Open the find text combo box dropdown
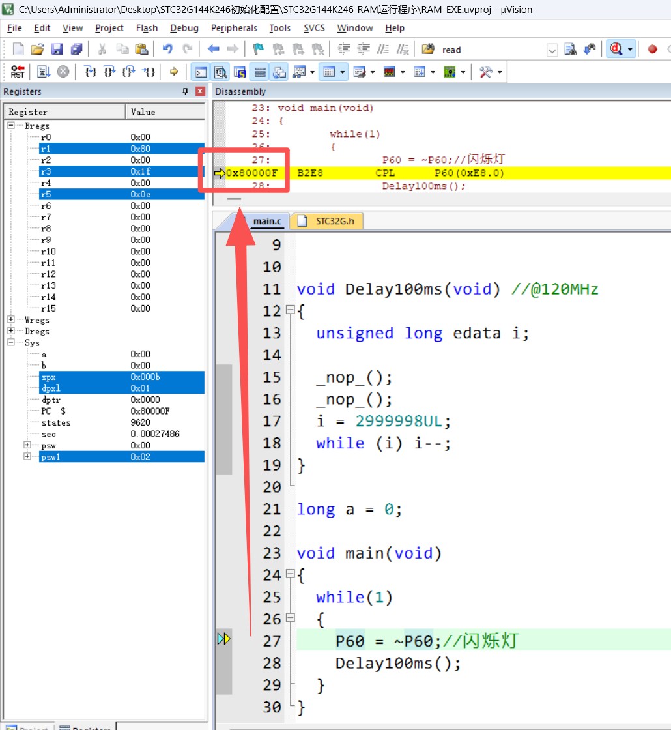The height and width of the screenshot is (730, 671). coord(552,50)
